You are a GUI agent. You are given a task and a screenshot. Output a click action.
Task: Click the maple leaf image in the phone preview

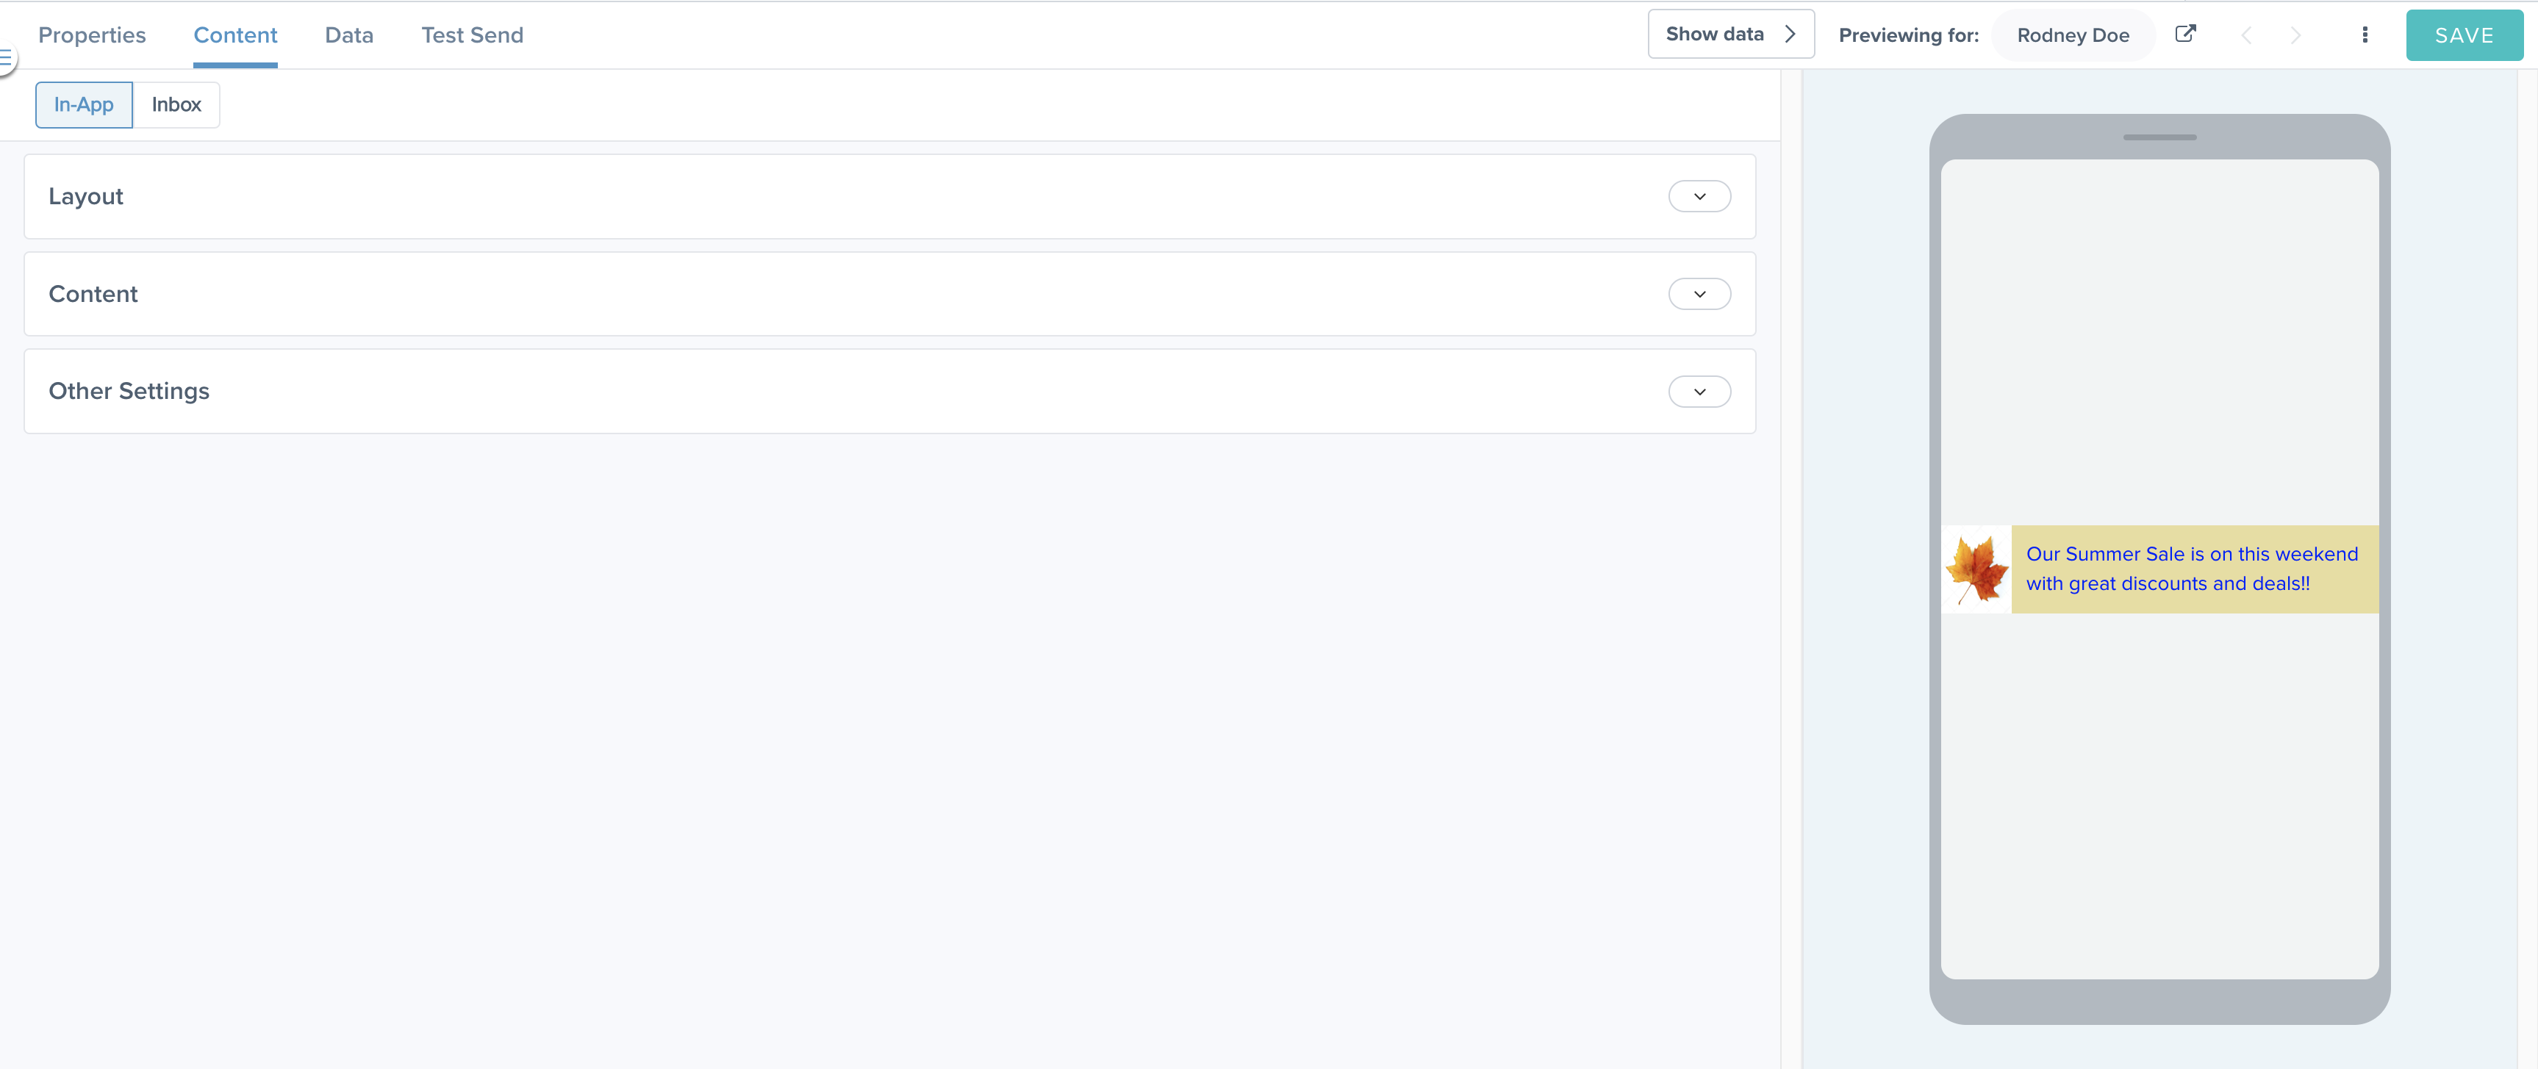click(1976, 569)
